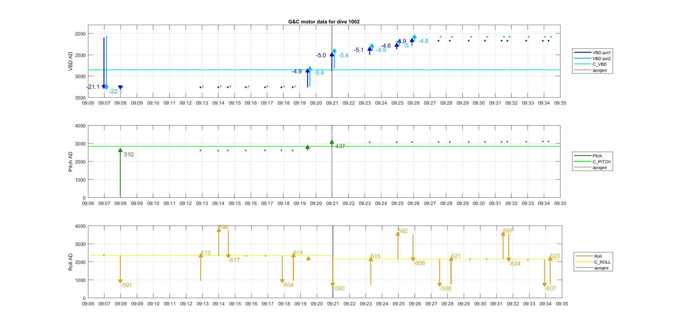Select the "VBD pot1" legend entry
The height and width of the screenshot is (335, 677).
pos(592,52)
